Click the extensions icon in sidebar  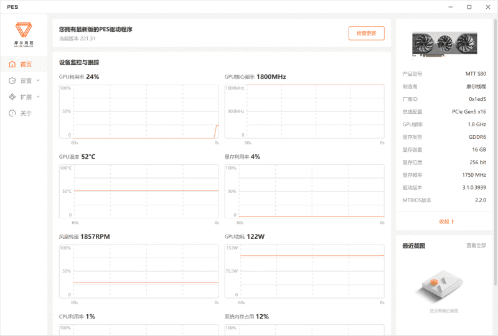12,97
